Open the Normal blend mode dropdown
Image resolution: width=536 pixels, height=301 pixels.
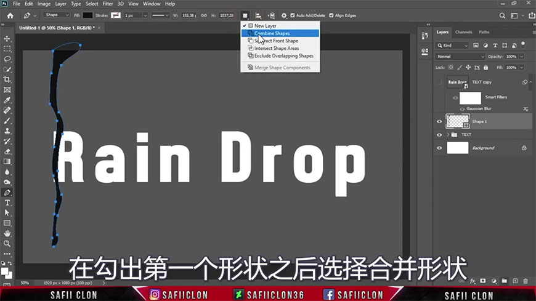pyautogui.click(x=460, y=57)
